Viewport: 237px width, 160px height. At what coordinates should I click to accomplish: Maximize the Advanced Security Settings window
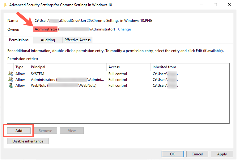[x=215, y=5]
